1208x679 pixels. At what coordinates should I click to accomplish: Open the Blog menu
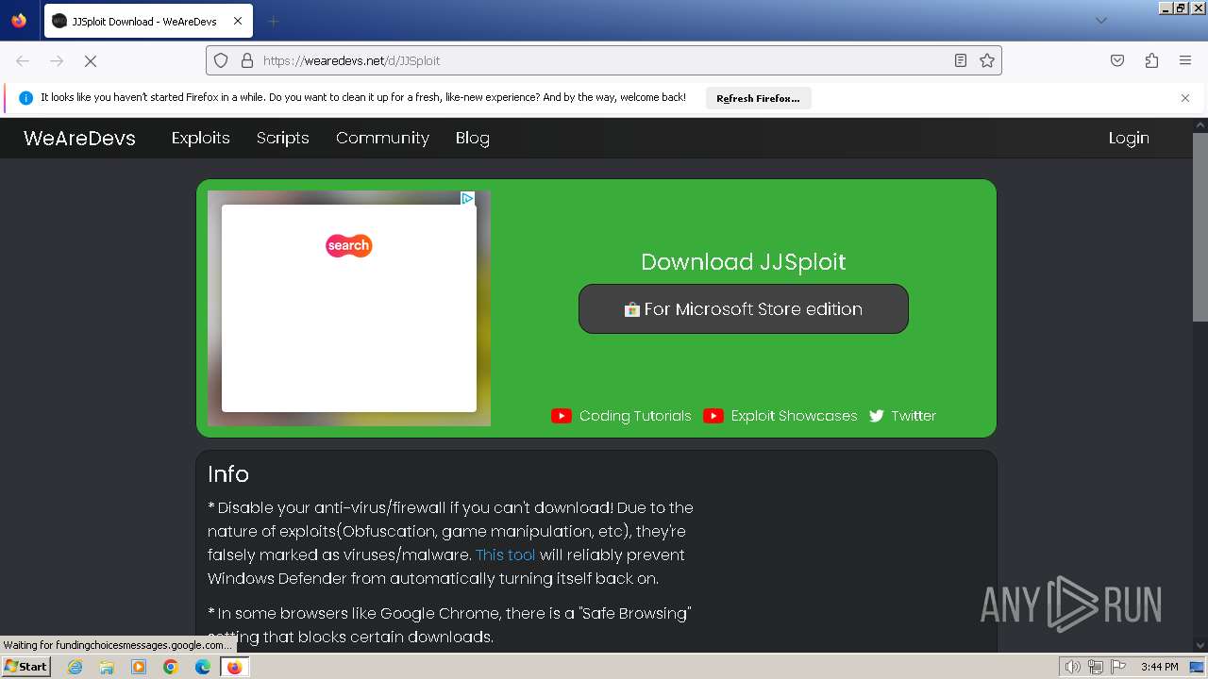(472, 138)
